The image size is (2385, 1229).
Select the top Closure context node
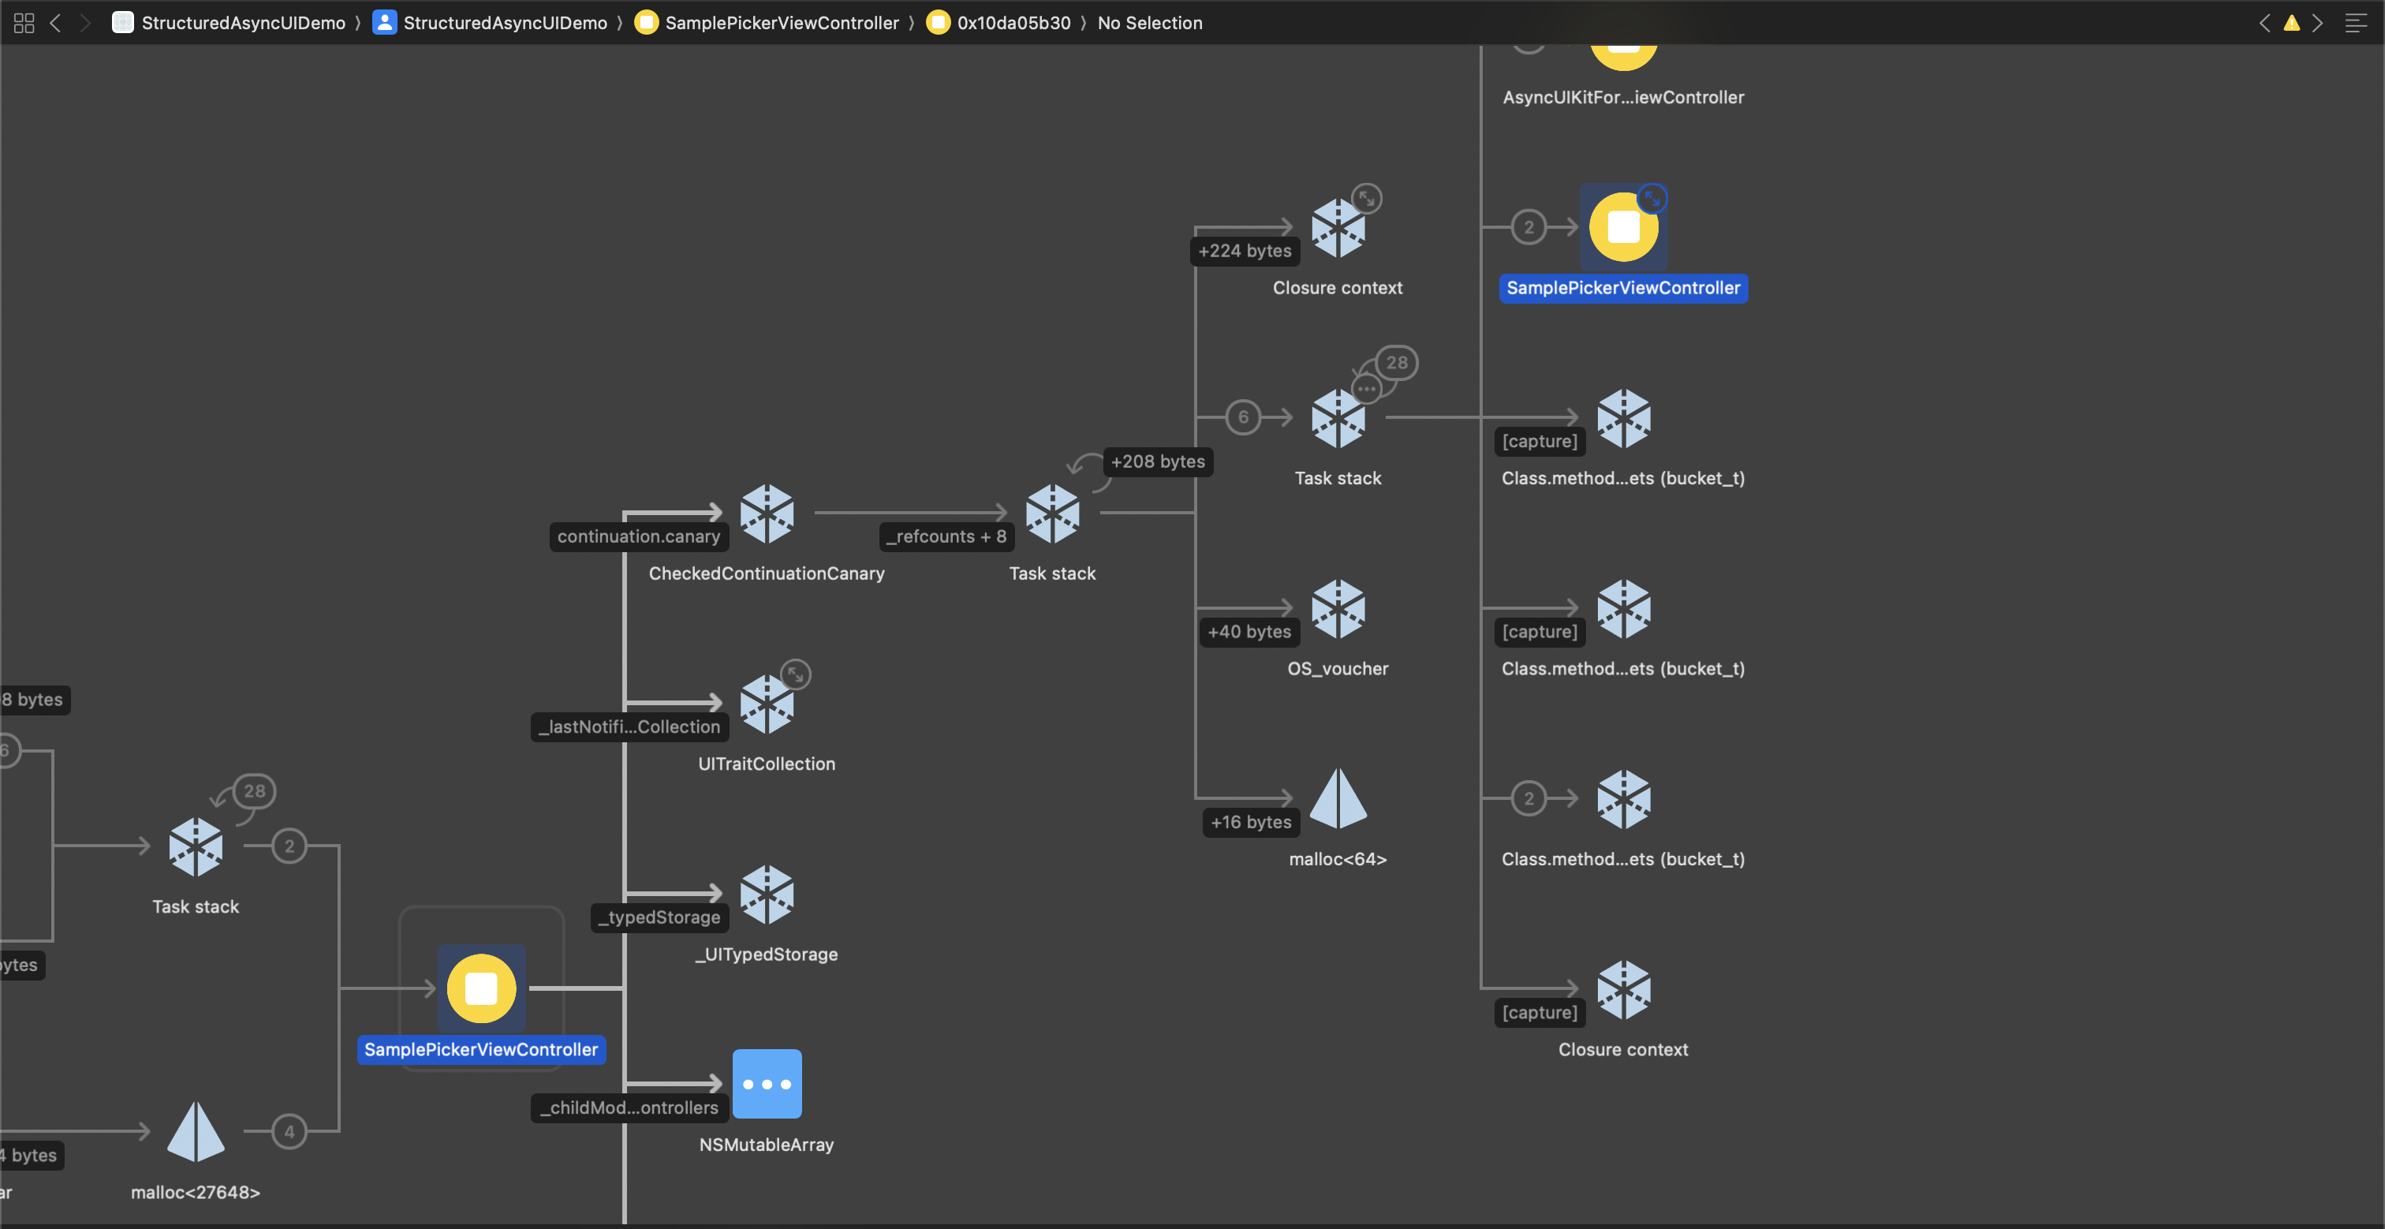[x=1338, y=228]
